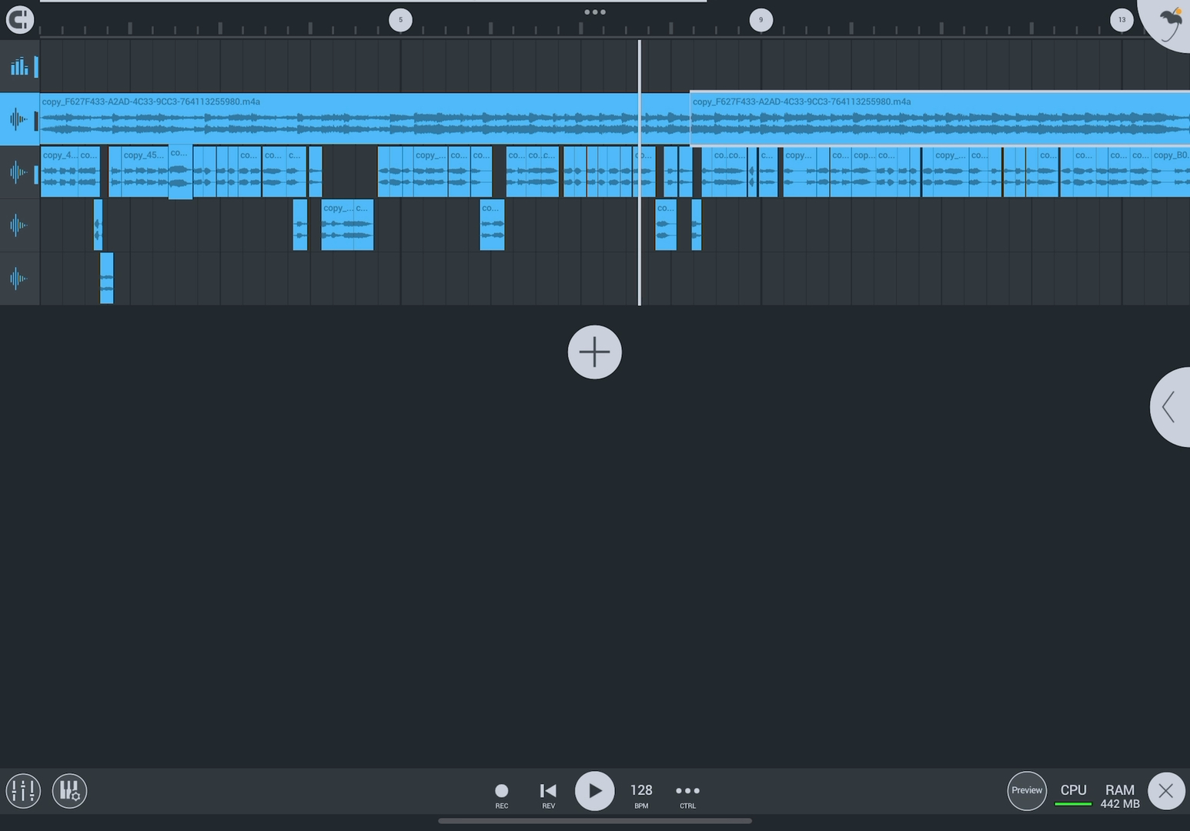Expand the side panel with left chevron

pos(1171,407)
